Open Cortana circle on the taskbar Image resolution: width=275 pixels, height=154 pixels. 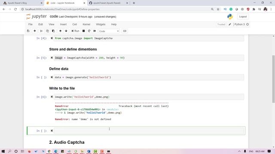pos(16,151)
